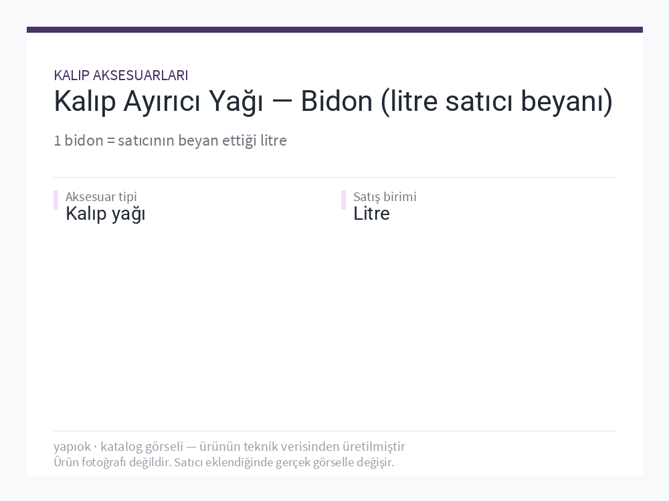
Task: Select the Litre value
Action: click(371, 214)
